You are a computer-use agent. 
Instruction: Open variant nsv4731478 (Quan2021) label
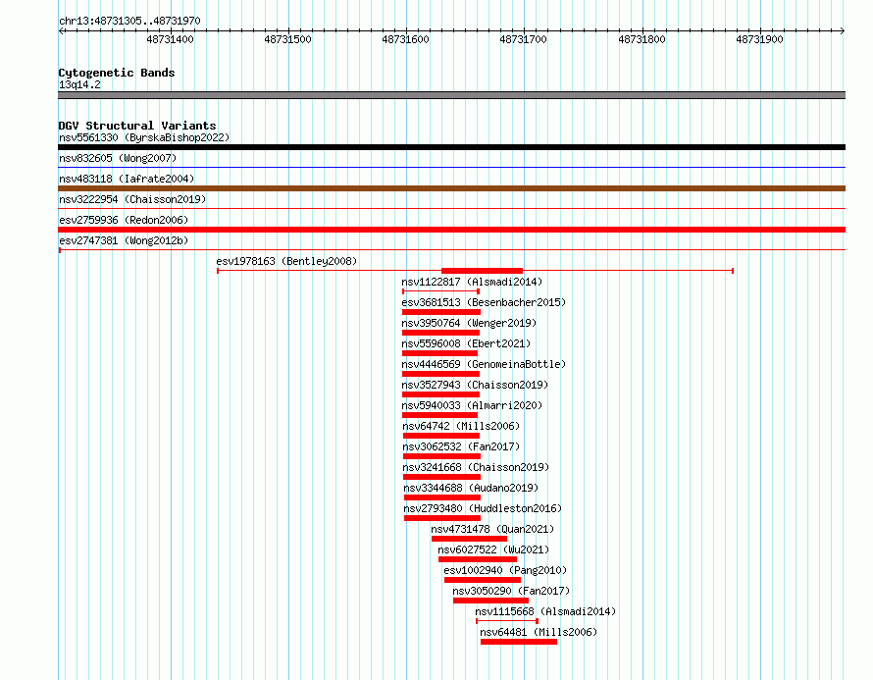pos(492,529)
